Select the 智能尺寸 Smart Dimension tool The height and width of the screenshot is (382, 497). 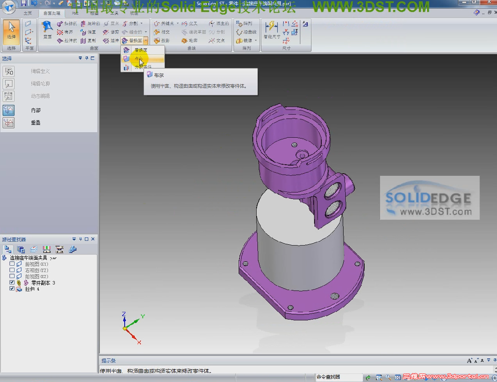point(272,30)
